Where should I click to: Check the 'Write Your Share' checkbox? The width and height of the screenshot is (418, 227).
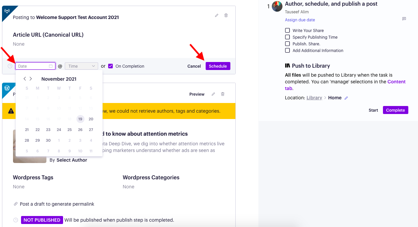pos(287,30)
